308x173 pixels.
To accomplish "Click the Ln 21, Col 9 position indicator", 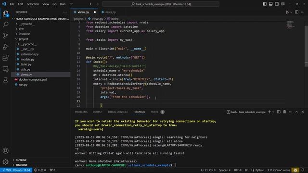I will pyautogui.click(x=208, y=170).
